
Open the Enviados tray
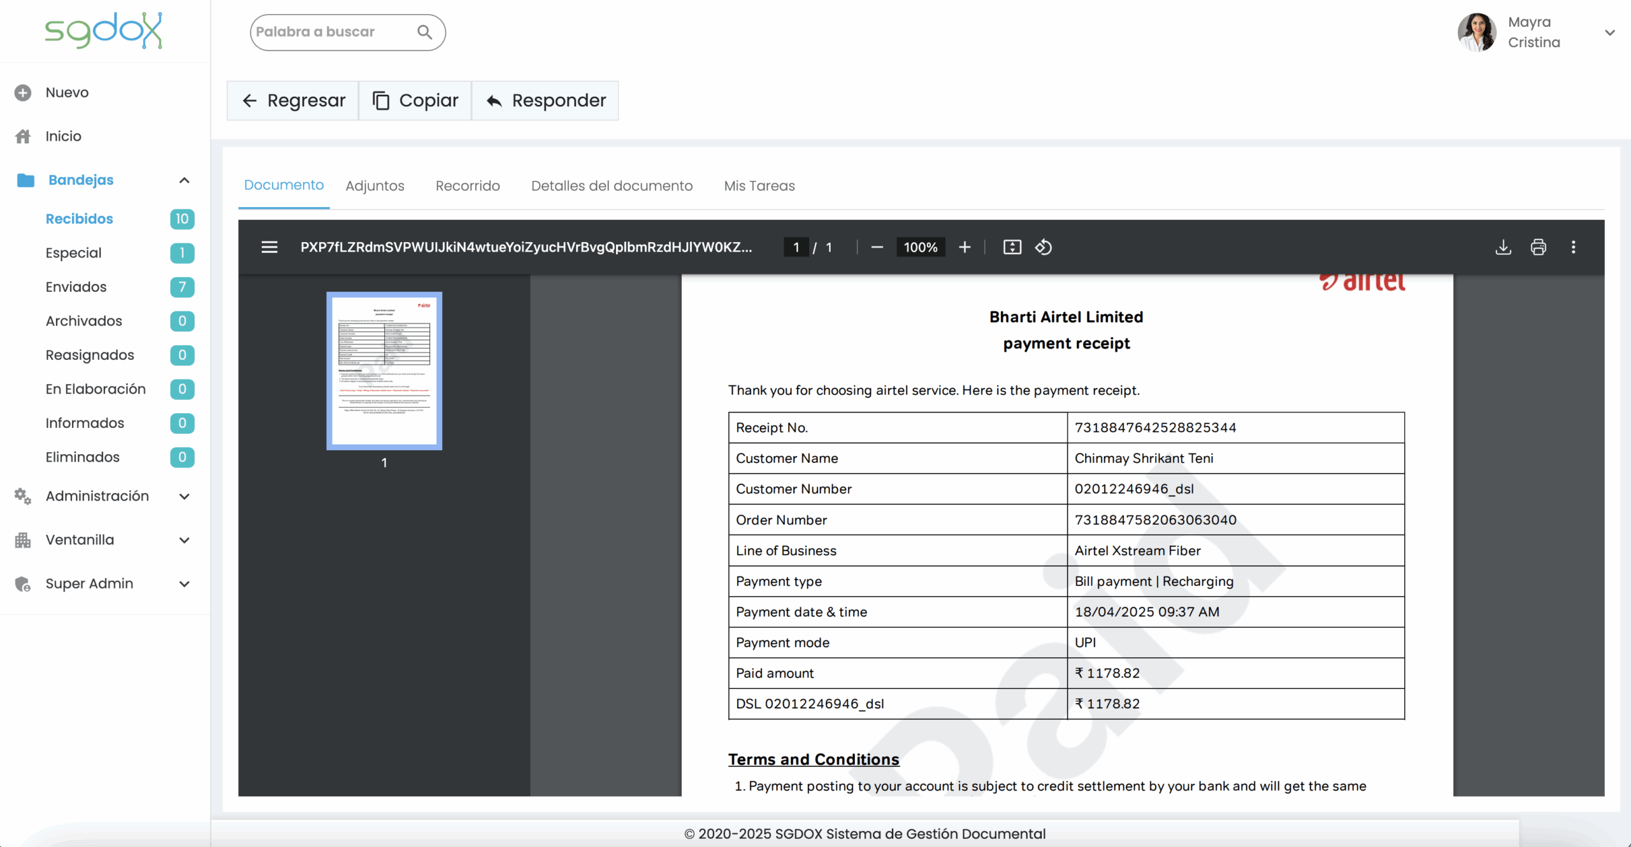click(76, 287)
